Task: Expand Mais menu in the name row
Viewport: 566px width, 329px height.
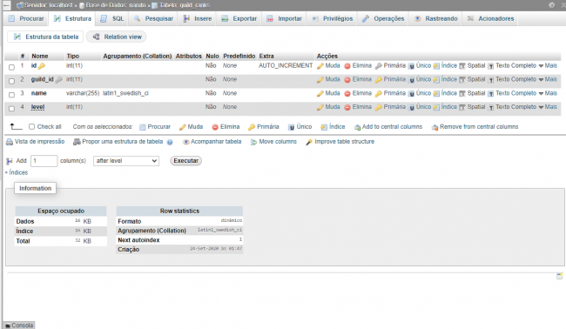Action: pos(548,93)
